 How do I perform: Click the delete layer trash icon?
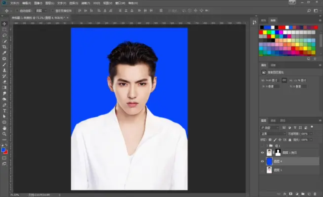click(314, 193)
